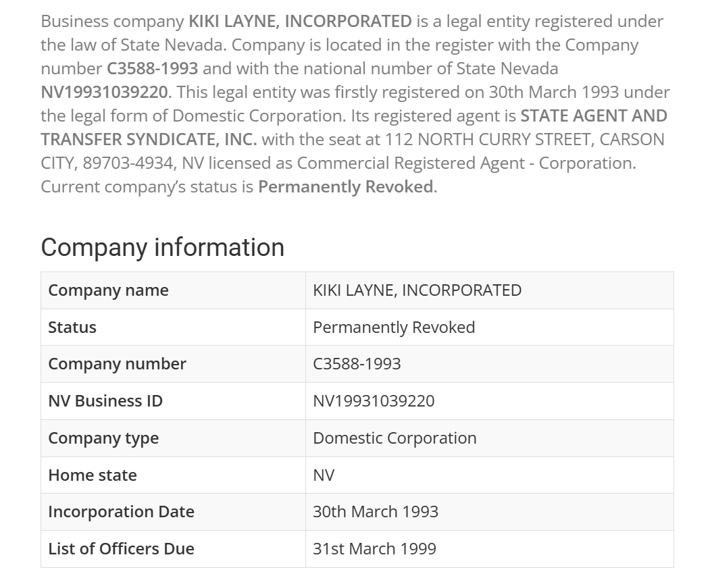Image resolution: width=710 pixels, height=576 pixels.
Task: Click the bold company name in the intro paragraph
Action: (300, 21)
